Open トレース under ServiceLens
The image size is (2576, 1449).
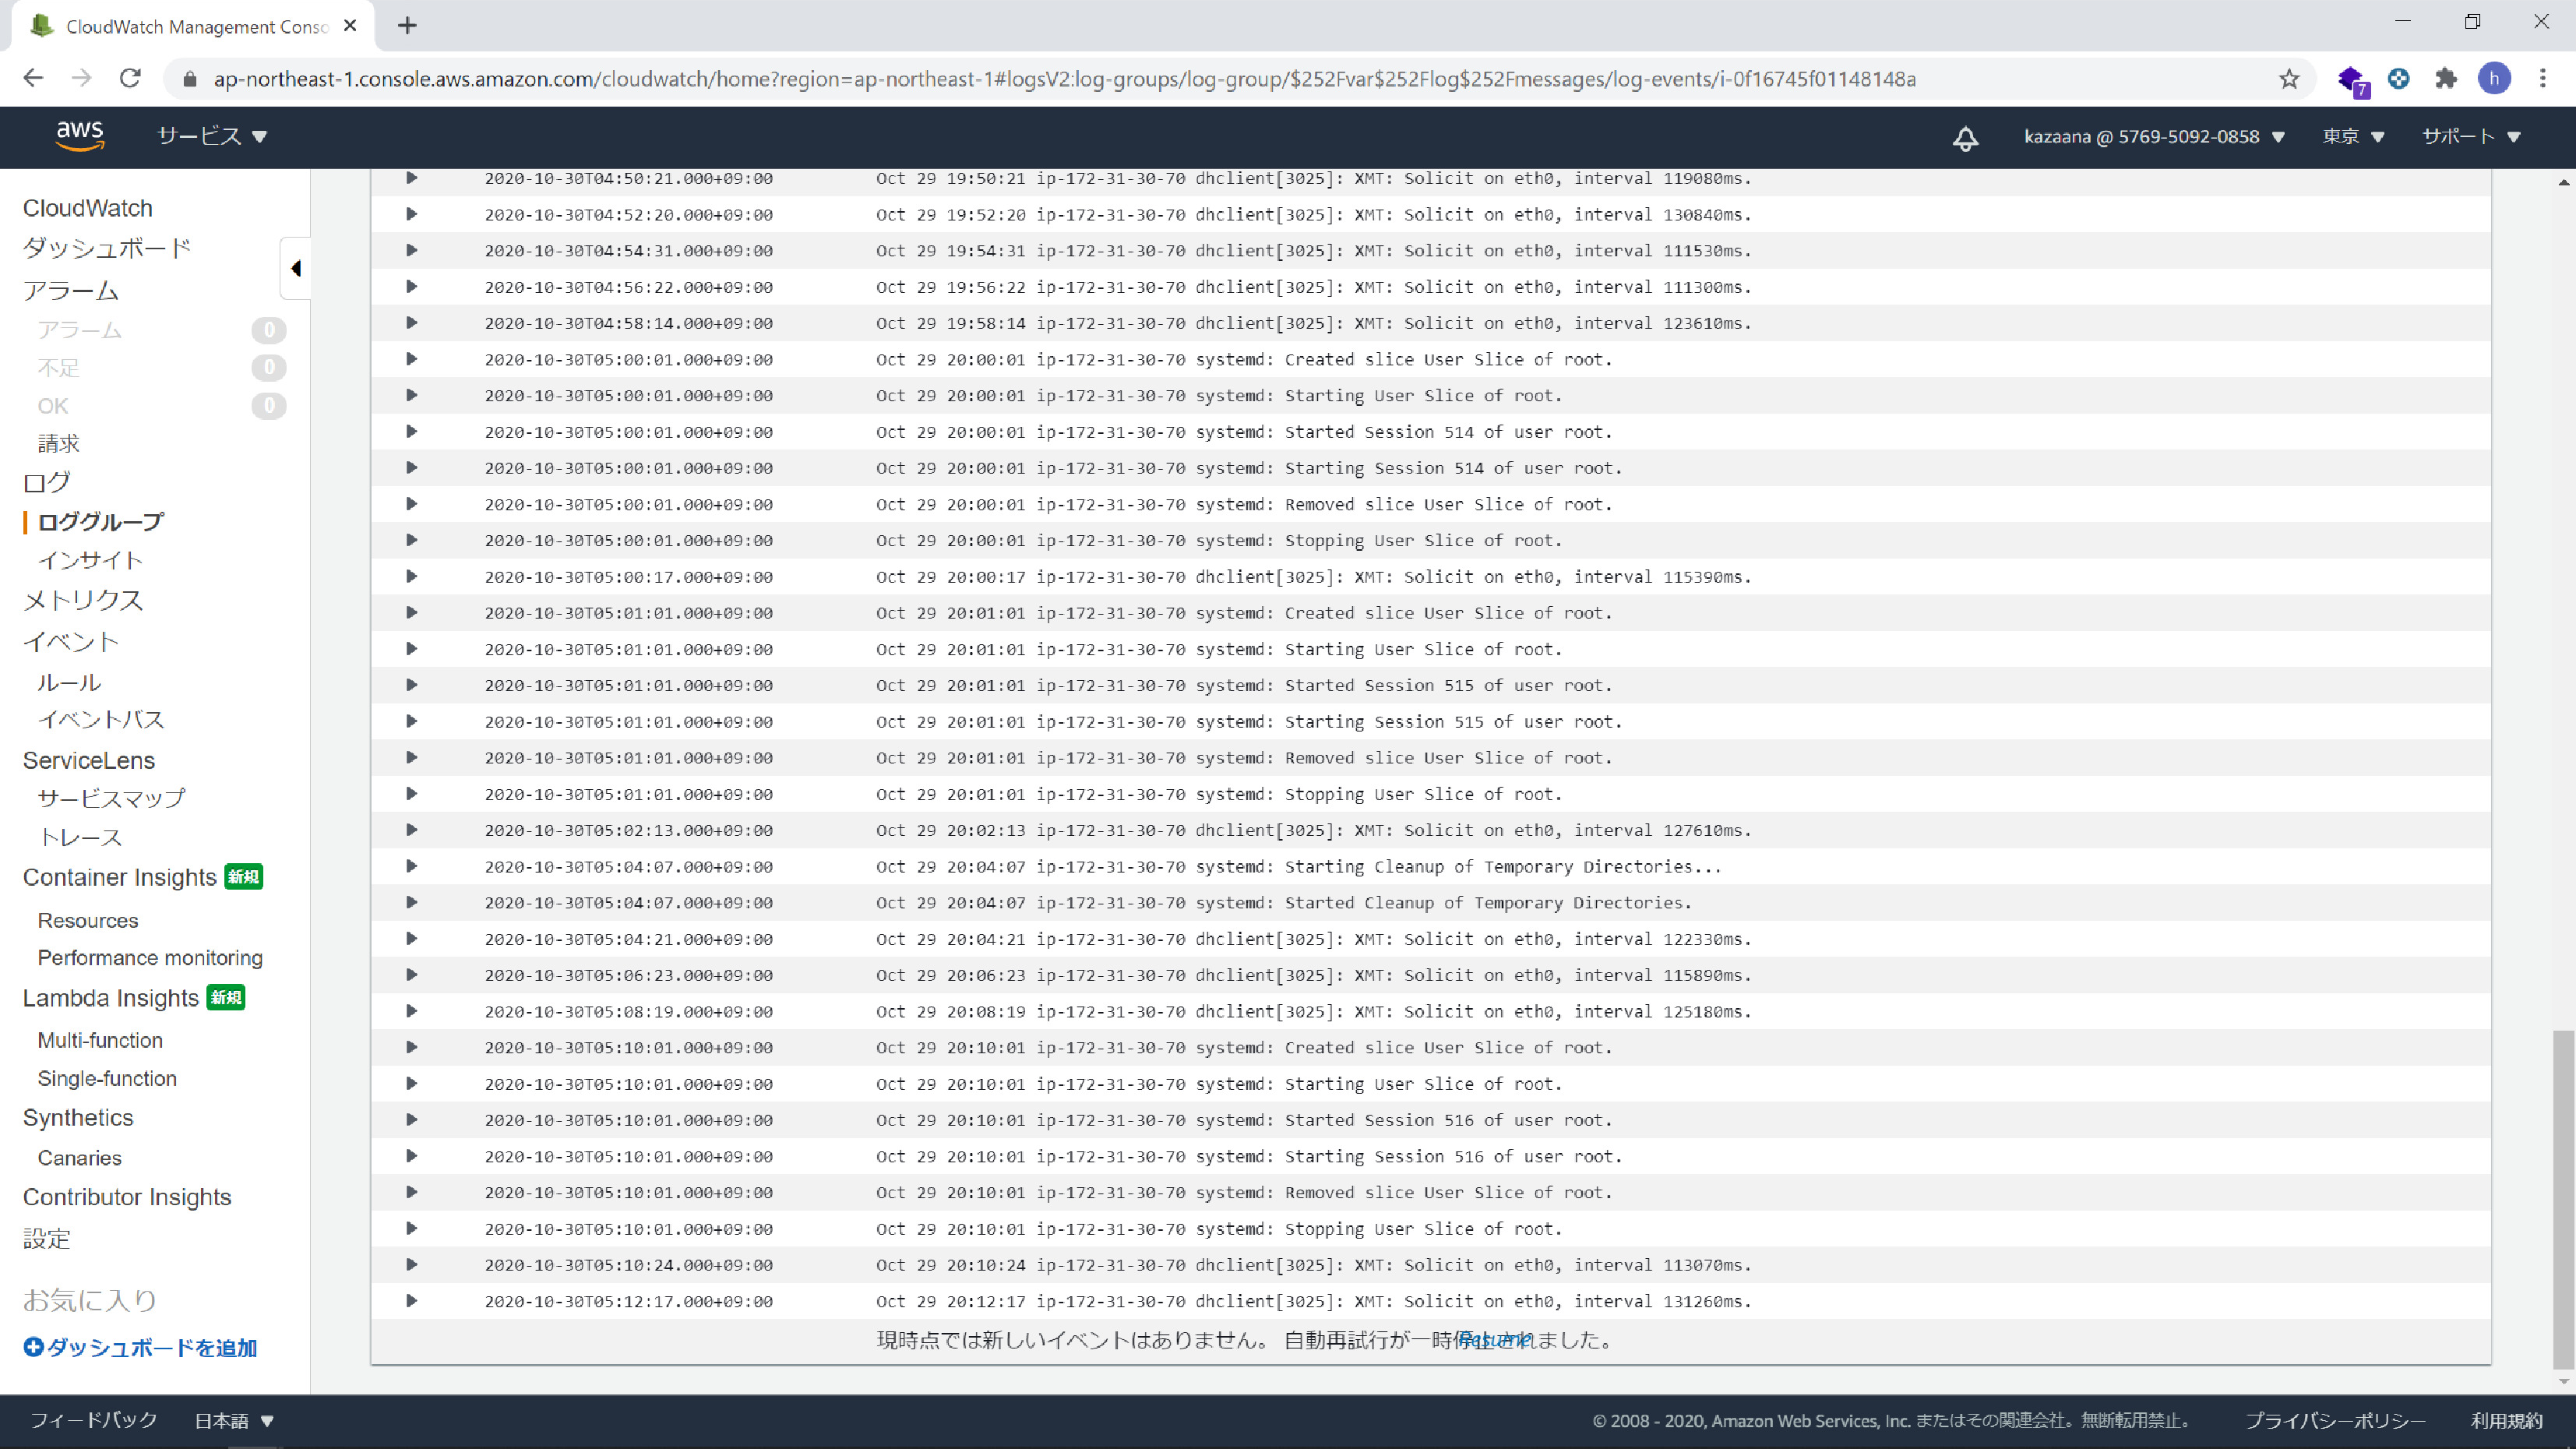(x=80, y=838)
